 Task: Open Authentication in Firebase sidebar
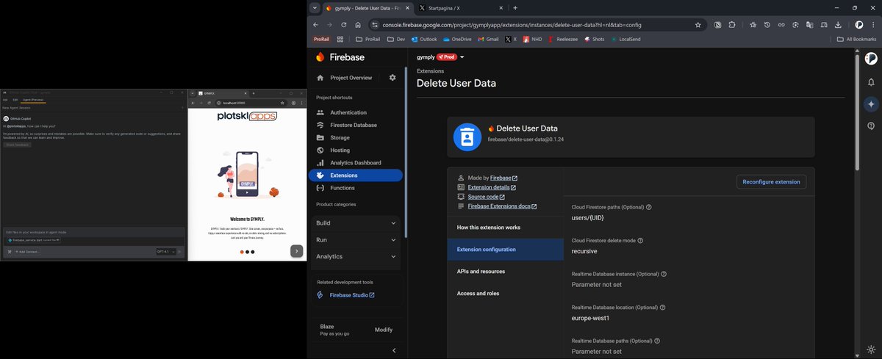point(348,112)
